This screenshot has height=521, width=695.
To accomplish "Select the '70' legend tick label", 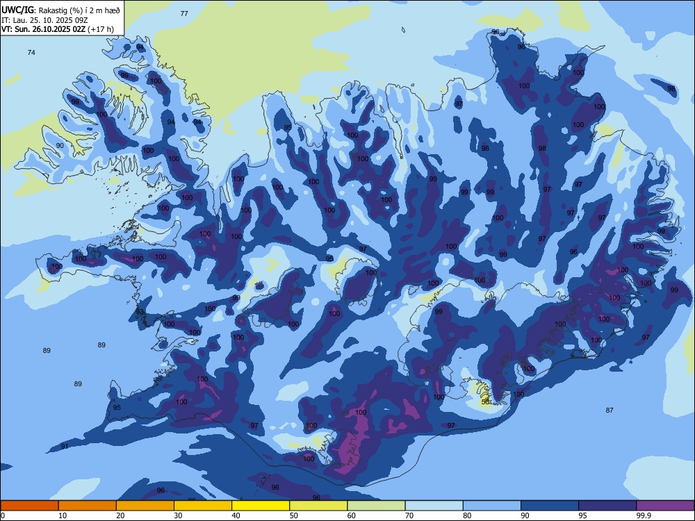I will [x=409, y=515].
